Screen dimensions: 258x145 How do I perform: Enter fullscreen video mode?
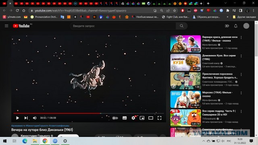click(160, 118)
